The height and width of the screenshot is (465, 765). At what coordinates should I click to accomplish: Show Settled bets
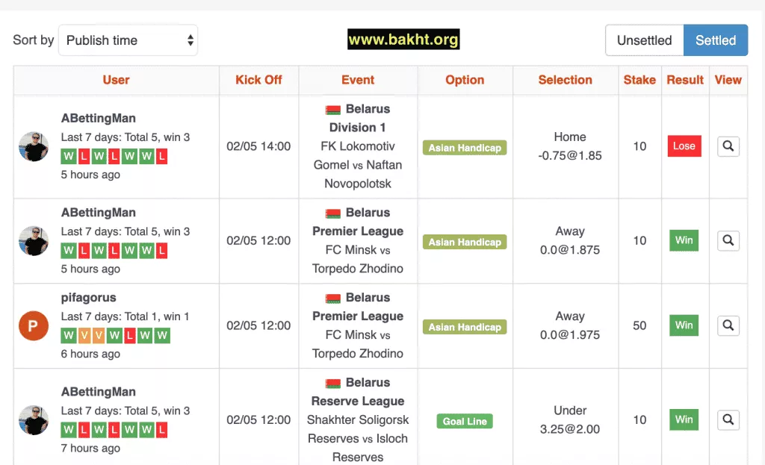tap(715, 40)
